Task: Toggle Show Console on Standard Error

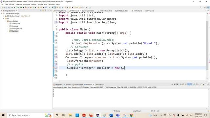Action: click(191, 84)
